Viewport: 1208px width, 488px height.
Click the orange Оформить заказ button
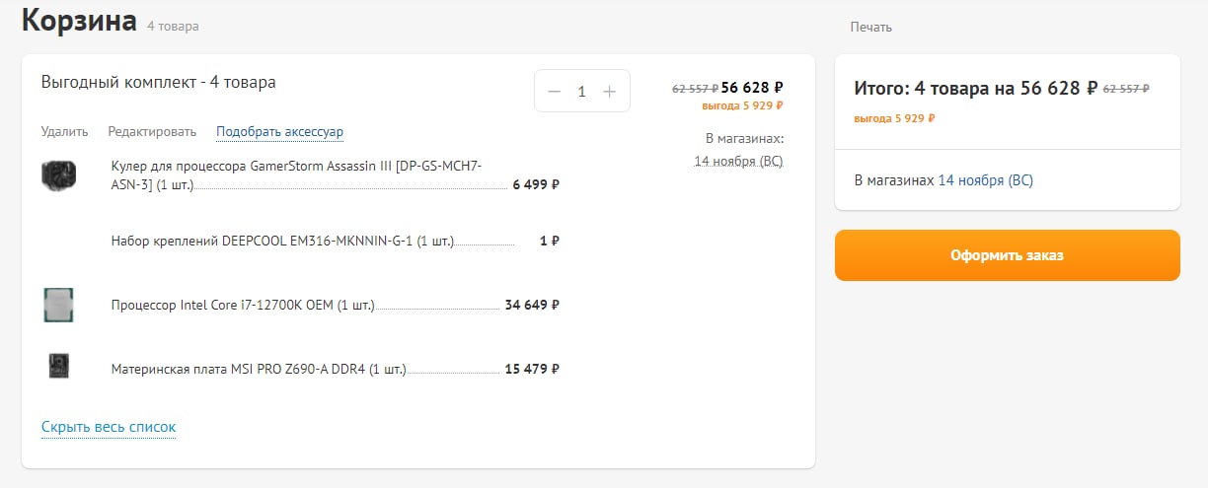click(1007, 255)
